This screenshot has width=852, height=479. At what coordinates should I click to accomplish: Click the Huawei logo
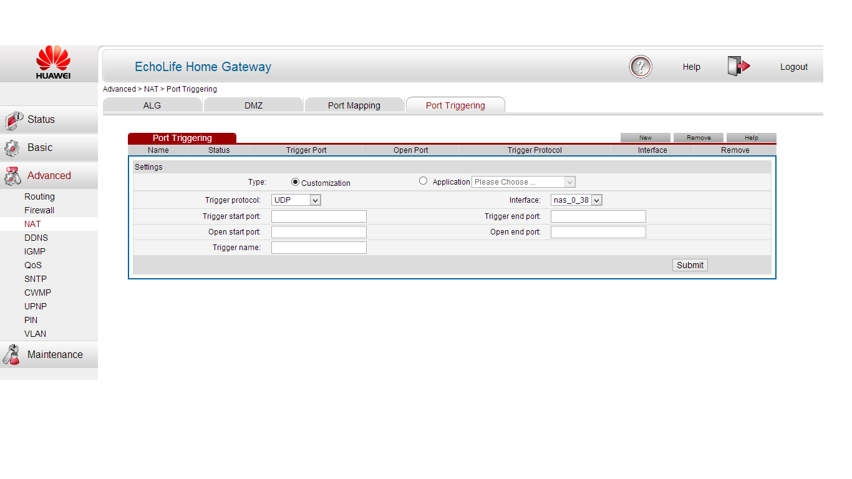53,62
